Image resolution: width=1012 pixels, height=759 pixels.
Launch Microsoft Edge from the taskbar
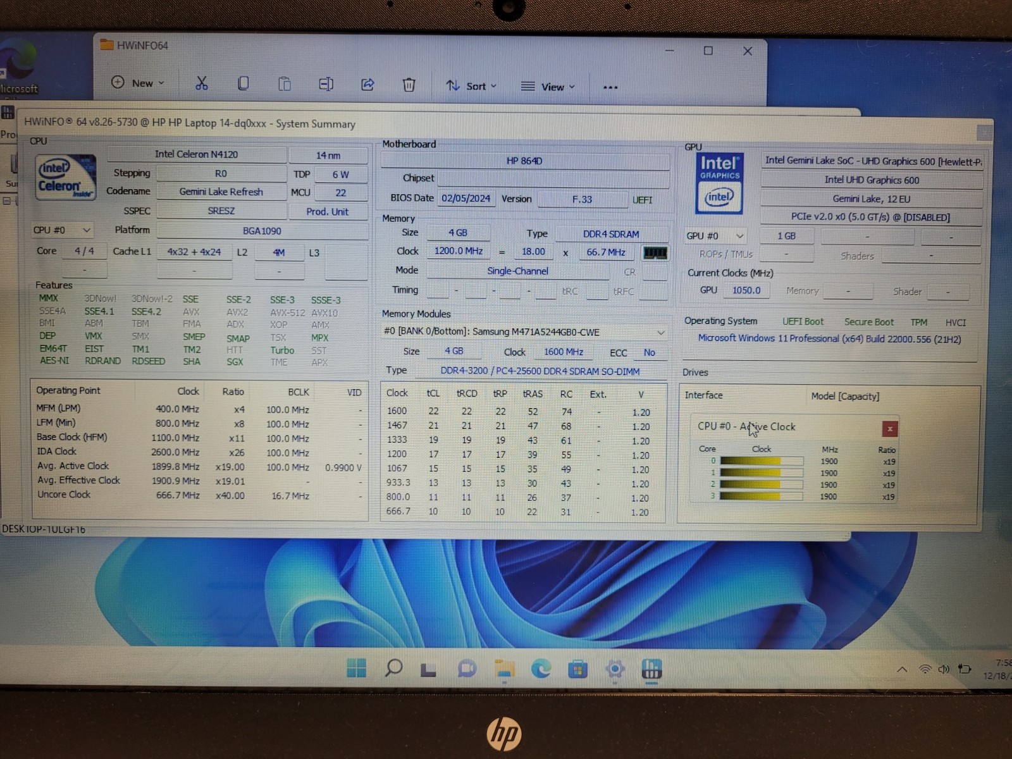click(541, 669)
